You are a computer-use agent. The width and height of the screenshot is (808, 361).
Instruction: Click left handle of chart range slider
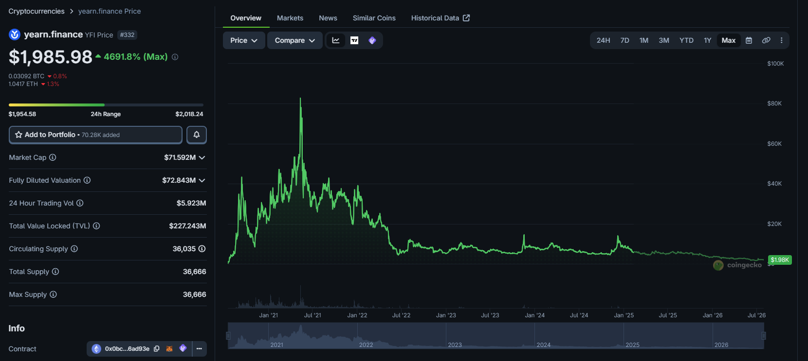(228, 336)
